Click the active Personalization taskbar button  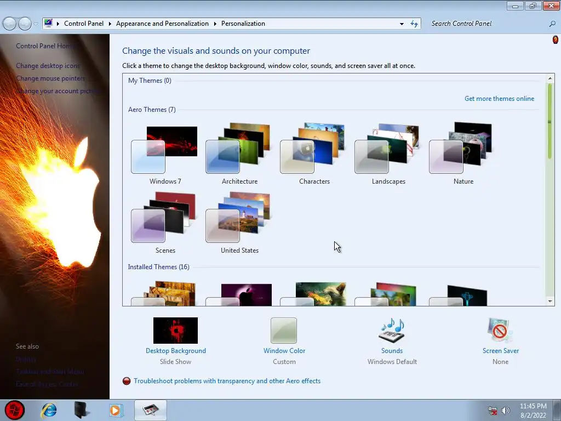point(151,410)
